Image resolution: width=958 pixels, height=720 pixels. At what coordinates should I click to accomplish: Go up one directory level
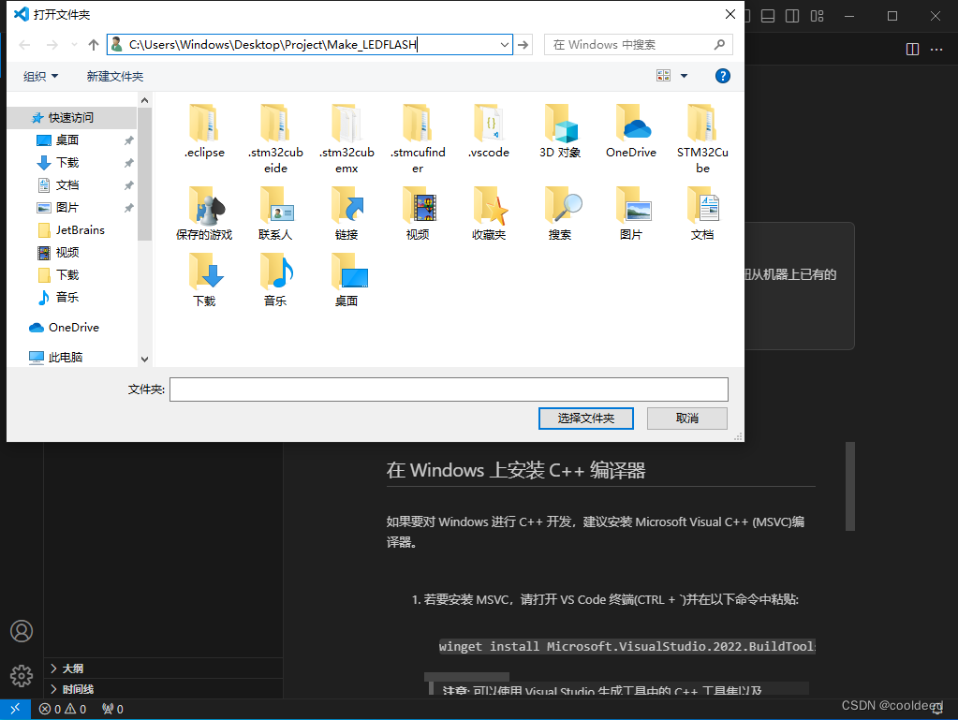[x=94, y=45]
